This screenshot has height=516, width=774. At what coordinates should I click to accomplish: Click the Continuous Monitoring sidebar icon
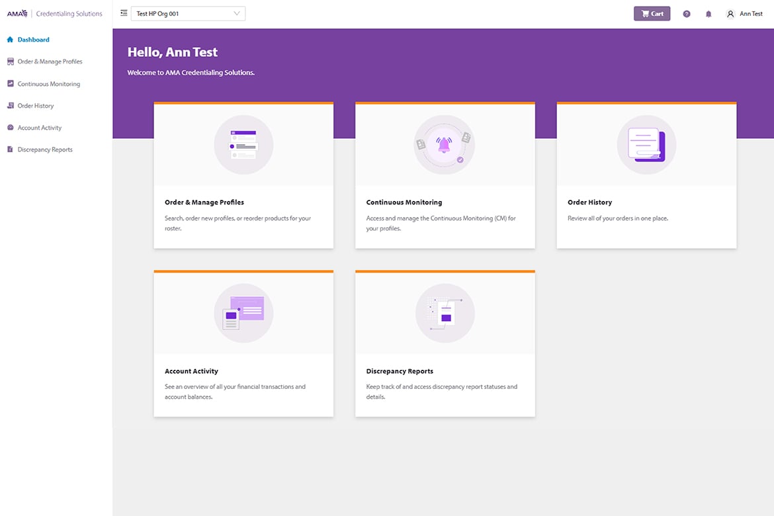(9, 83)
